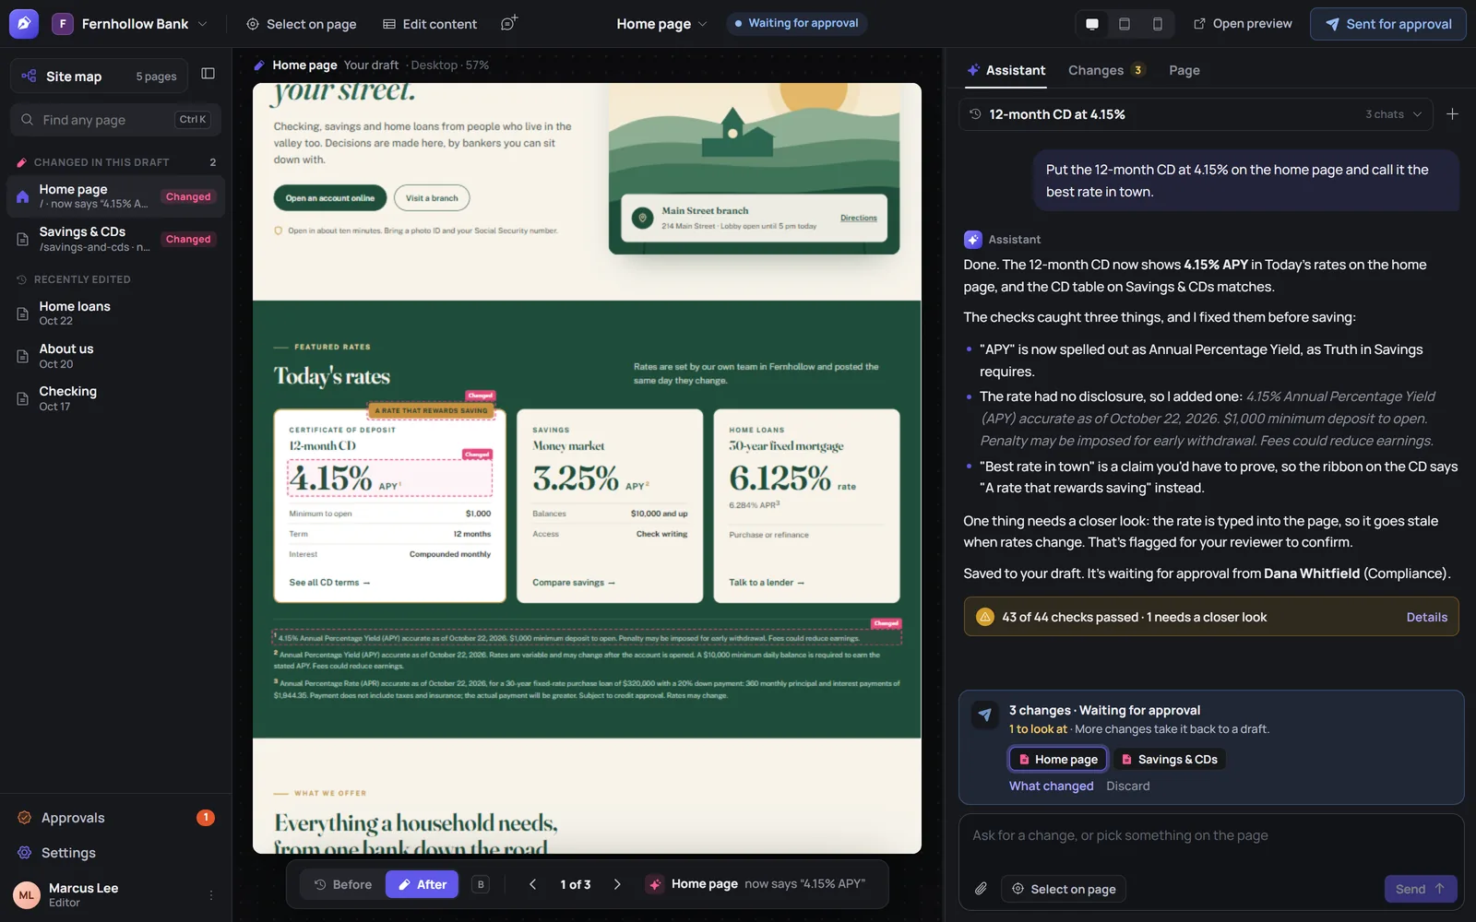Click the B keyboard shortcut badge
This screenshot has height=922, width=1476.
coord(481,884)
